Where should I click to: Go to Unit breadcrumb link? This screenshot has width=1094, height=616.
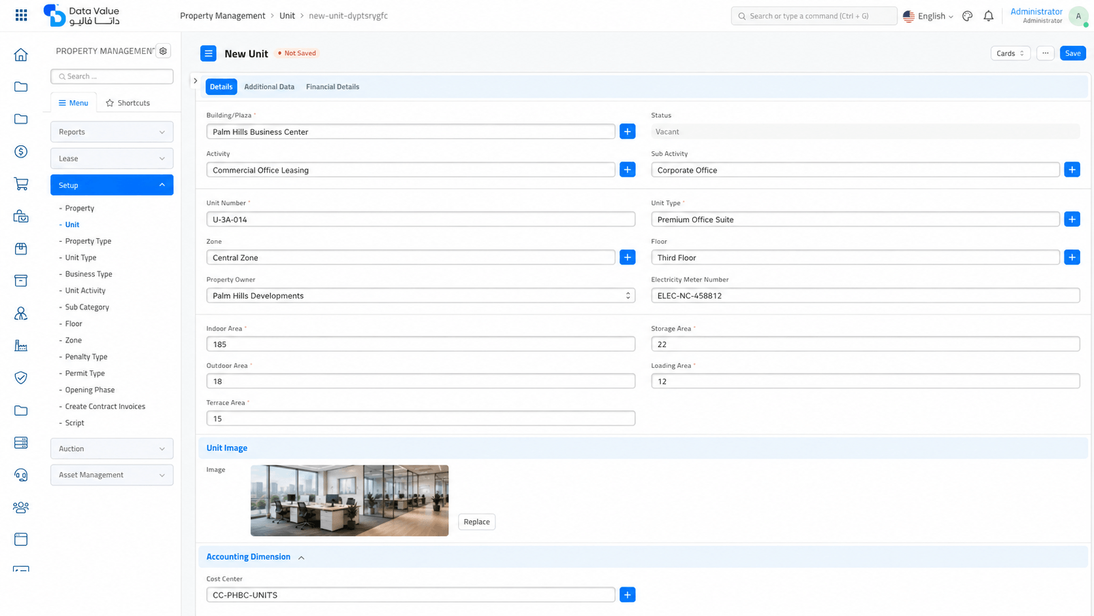[x=287, y=16]
